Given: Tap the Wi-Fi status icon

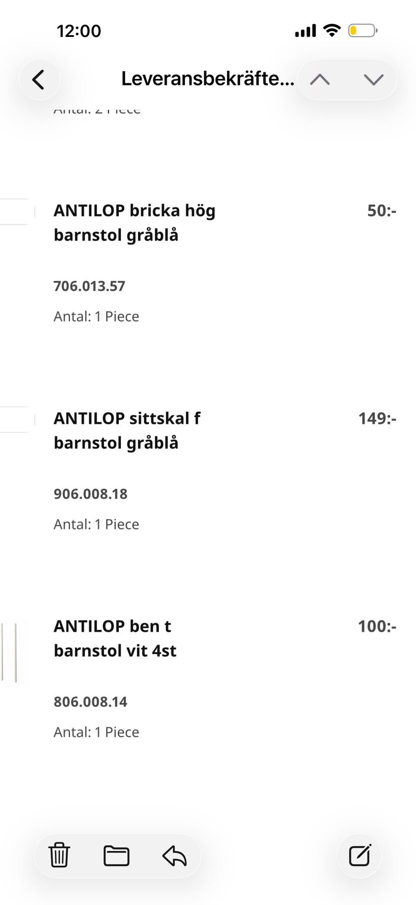Looking at the screenshot, I should click(x=331, y=30).
